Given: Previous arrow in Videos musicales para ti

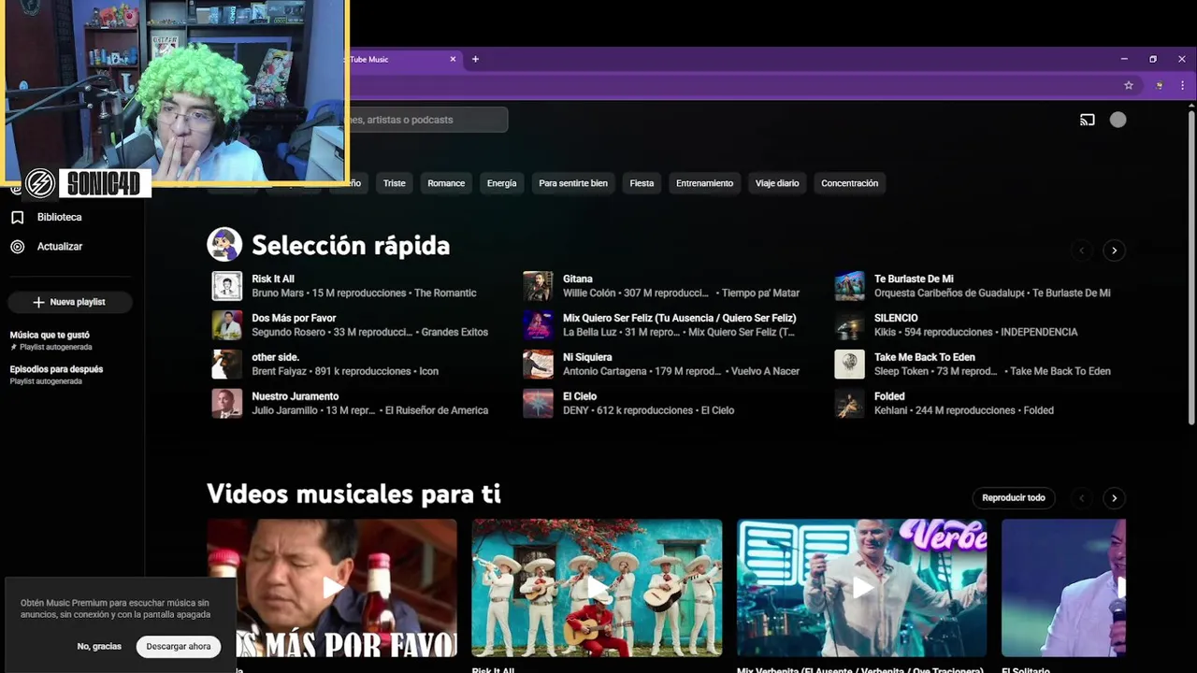Looking at the screenshot, I should click(1082, 498).
